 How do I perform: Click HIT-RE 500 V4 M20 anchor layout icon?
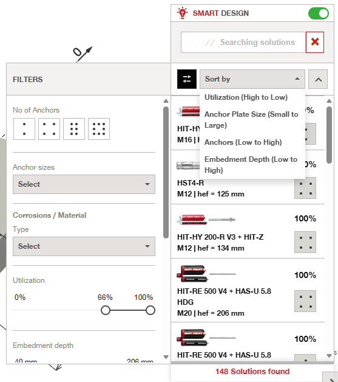pyautogui.click(x=305, y=301)
